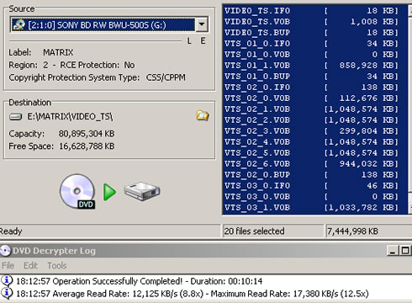
Task: Click the Operation Successfully Completed log line
Action: pyautogui.click(x=139, y=281)
